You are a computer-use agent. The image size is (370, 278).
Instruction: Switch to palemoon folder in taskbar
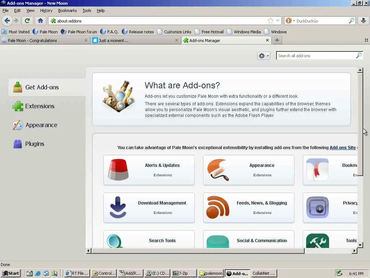[x=211, y=274]
